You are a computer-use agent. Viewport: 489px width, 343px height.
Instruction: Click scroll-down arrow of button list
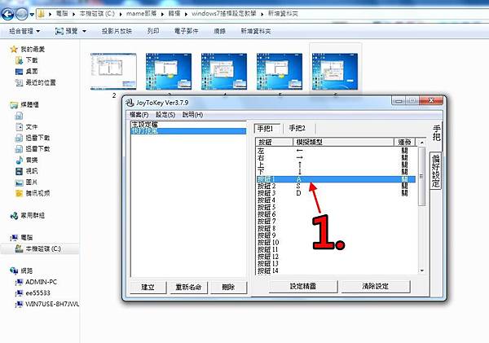[x=422, y=270]
